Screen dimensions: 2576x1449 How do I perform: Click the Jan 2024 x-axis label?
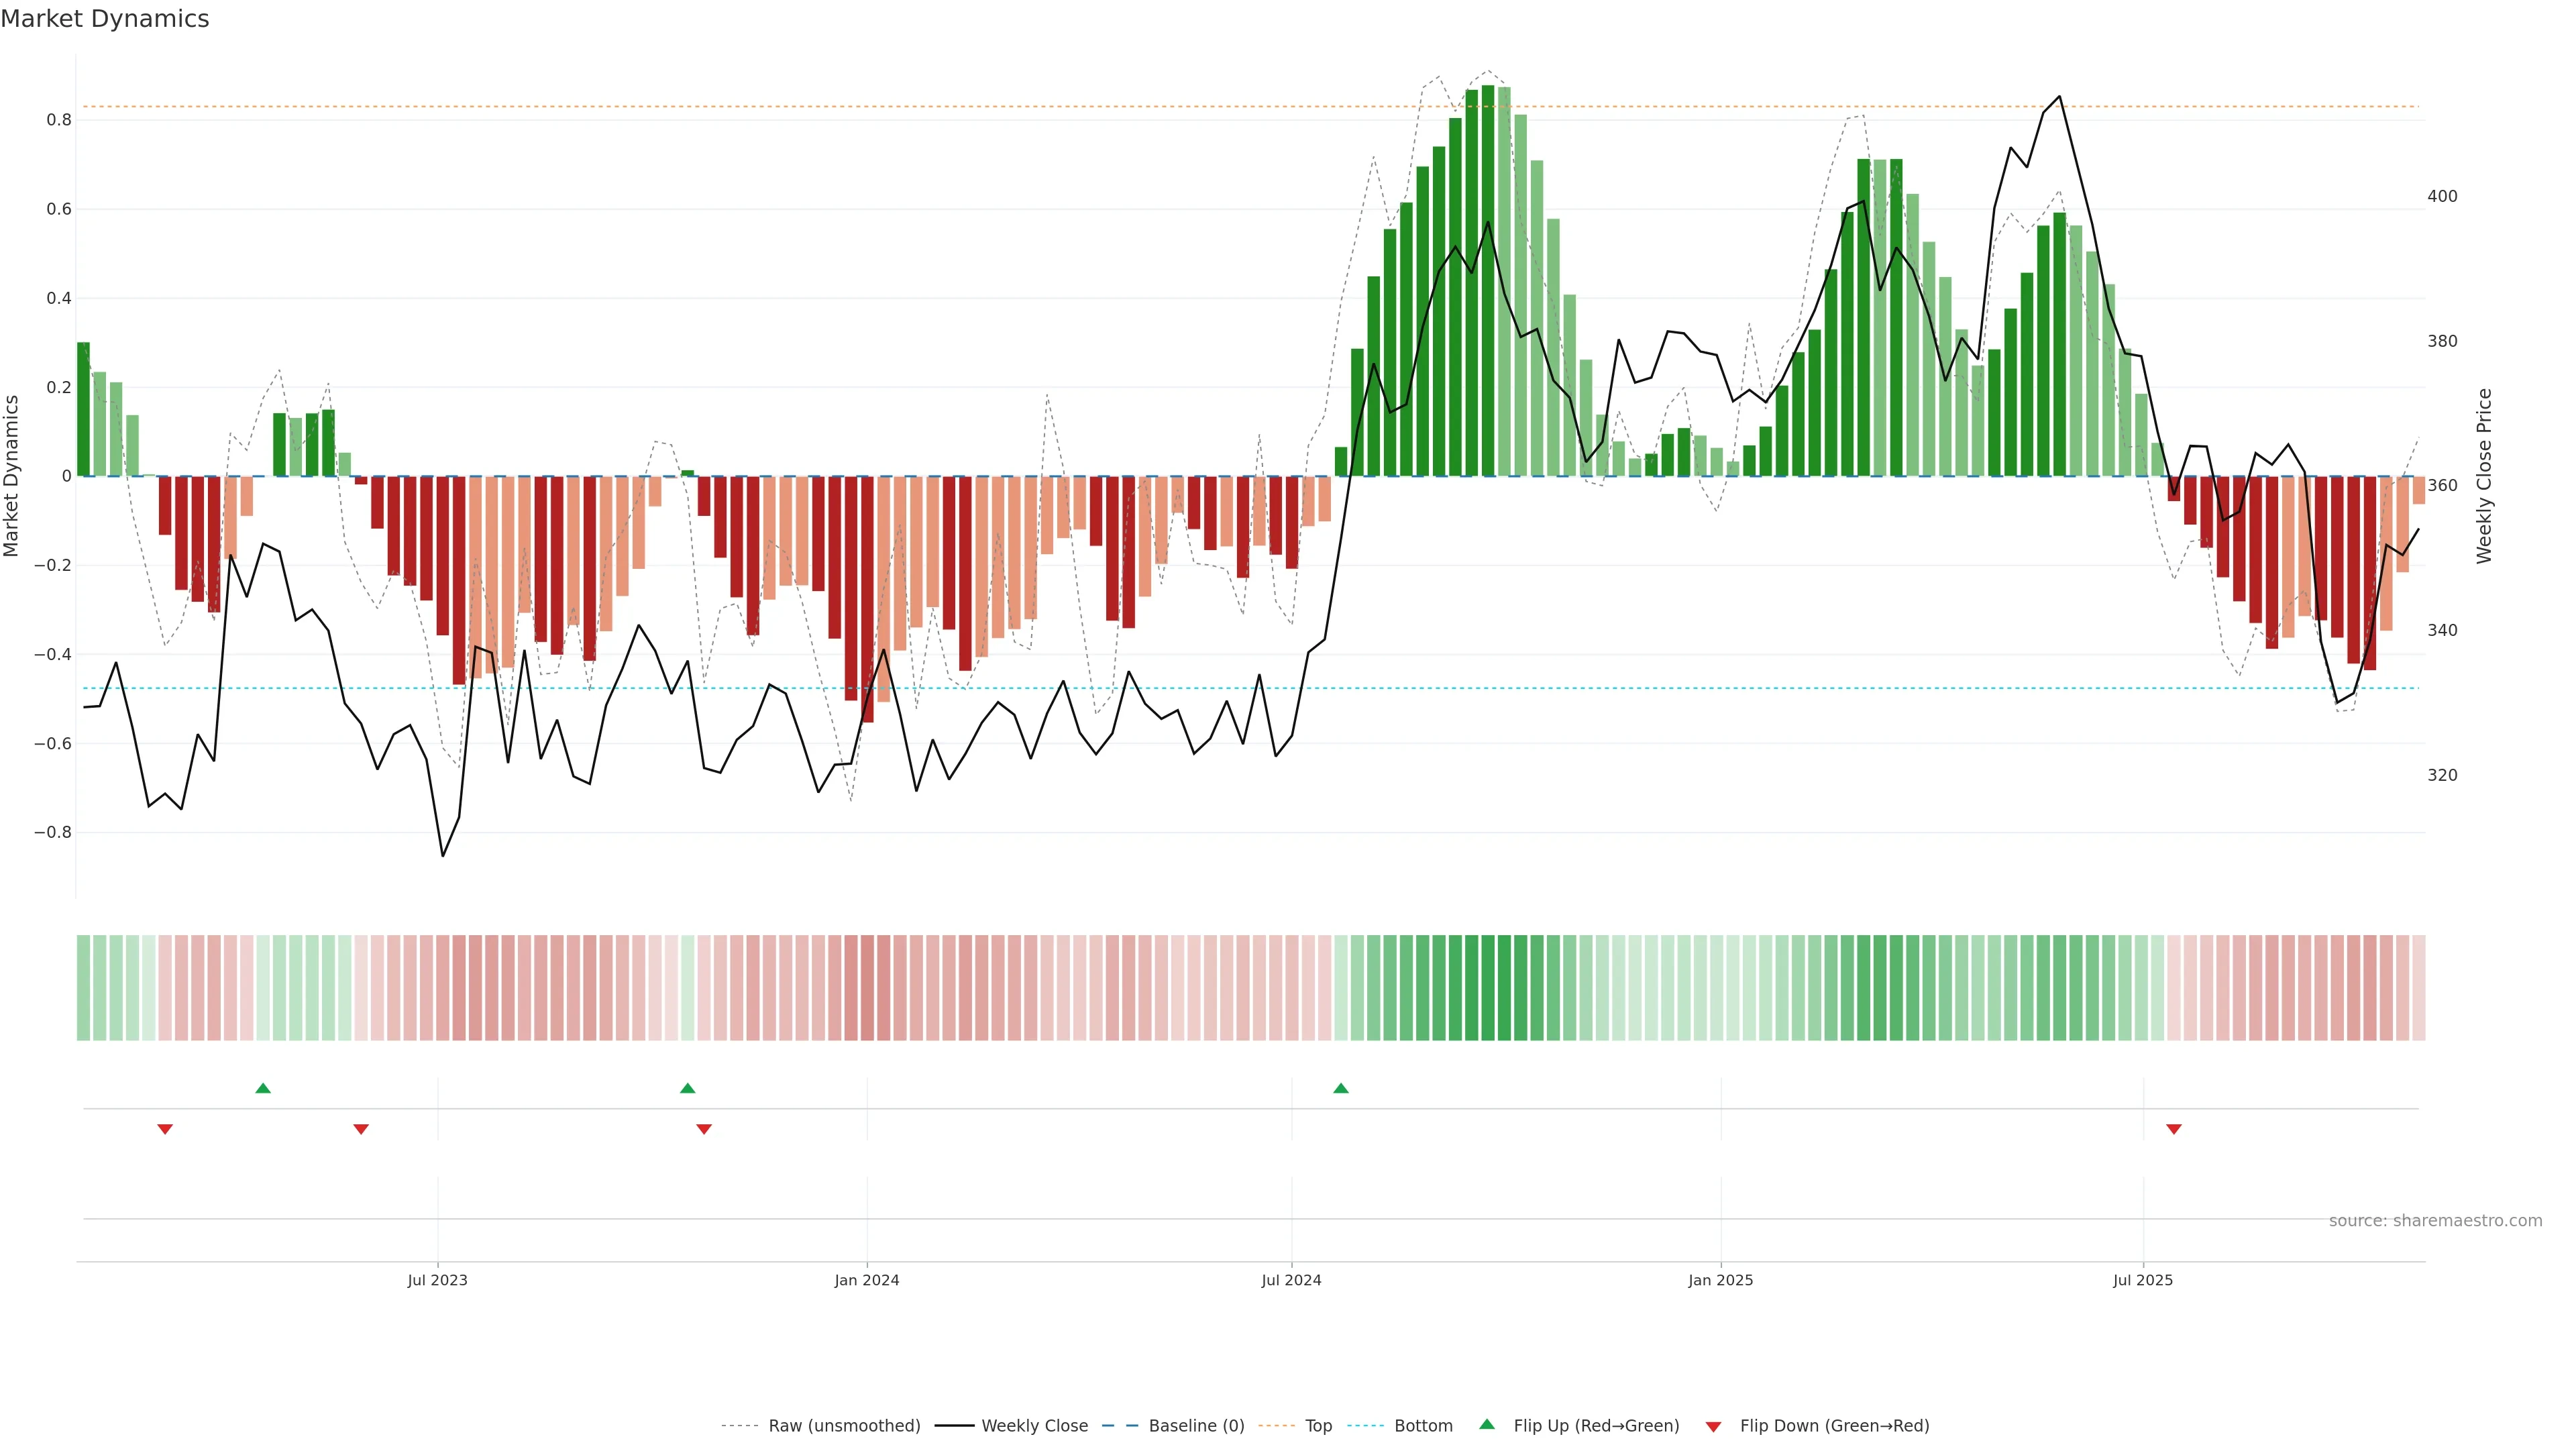(867, 1280)
